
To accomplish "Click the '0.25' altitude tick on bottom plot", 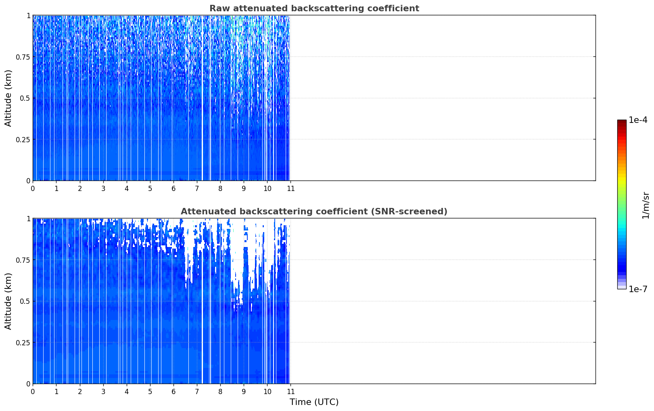I will tap(23, 343).
